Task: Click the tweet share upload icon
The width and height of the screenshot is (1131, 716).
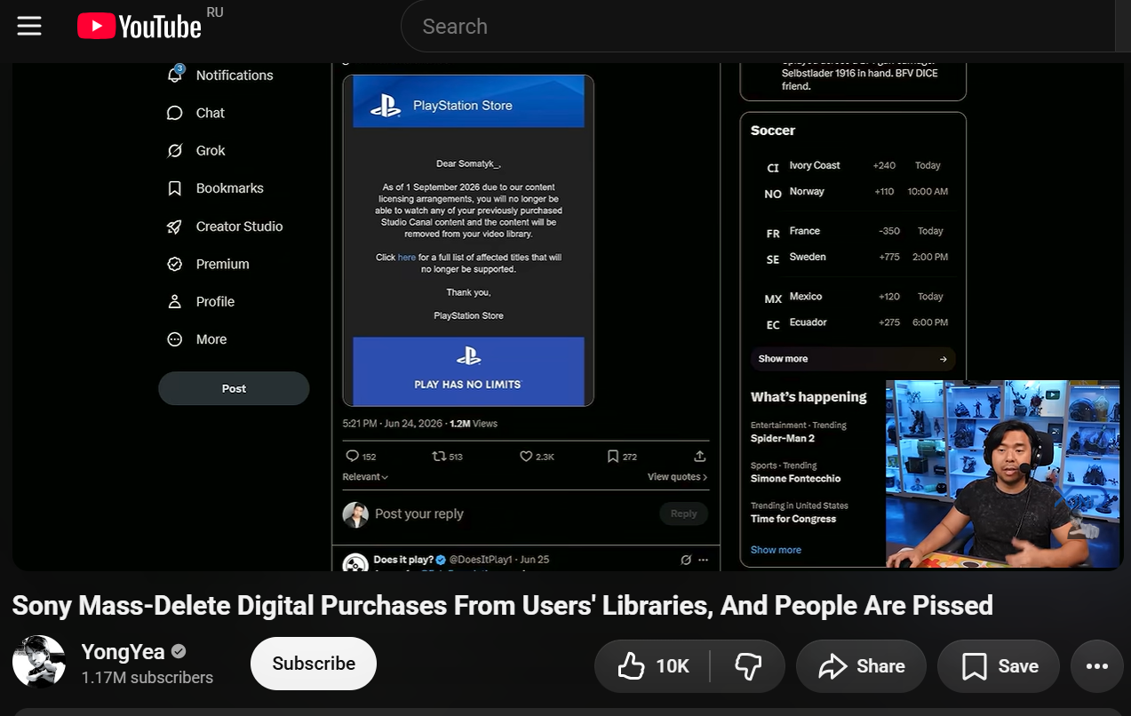Action: click(x=700, y=456)
